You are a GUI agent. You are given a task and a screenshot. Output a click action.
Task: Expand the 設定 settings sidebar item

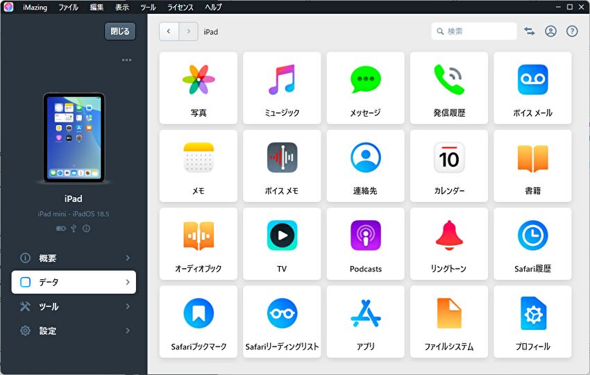74,331
